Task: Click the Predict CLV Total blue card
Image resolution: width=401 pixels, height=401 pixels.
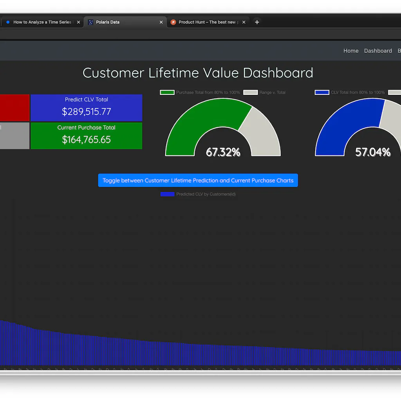Action: 86,107
